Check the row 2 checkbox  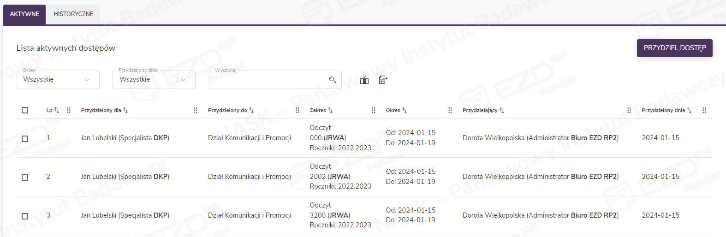click(25, 177)
